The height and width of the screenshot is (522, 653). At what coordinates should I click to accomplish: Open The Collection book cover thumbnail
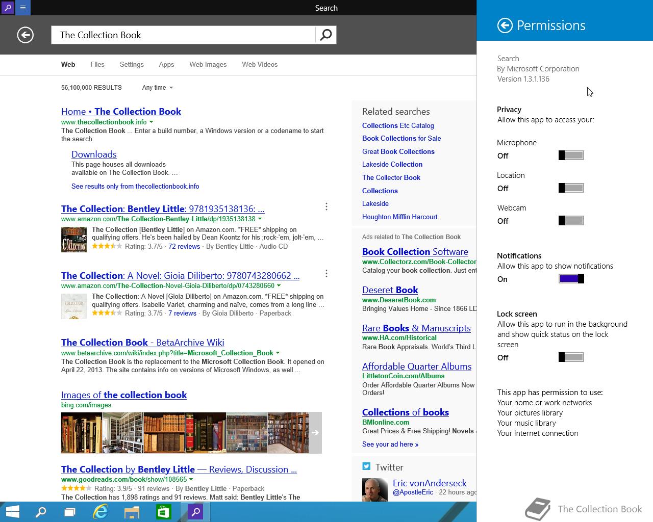pos(74,240)
